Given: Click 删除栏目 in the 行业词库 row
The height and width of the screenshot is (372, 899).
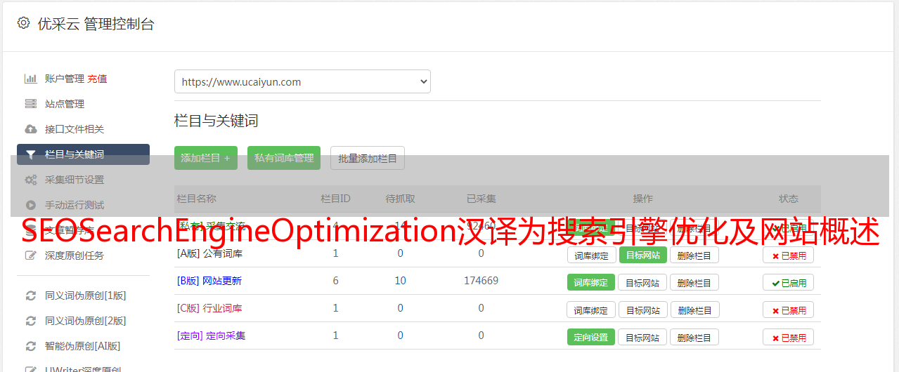Looking at the screenshot, I should (694, 310).
